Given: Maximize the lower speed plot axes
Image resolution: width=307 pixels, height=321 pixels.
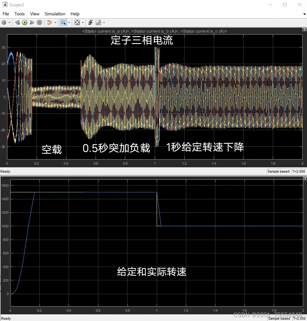Looking at the screenshot, I should (305, 179).
